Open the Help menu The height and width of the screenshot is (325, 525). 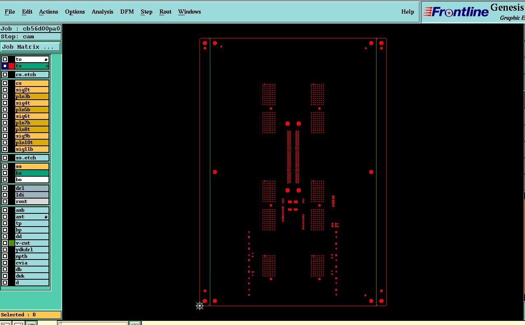(x=408, y=12)
